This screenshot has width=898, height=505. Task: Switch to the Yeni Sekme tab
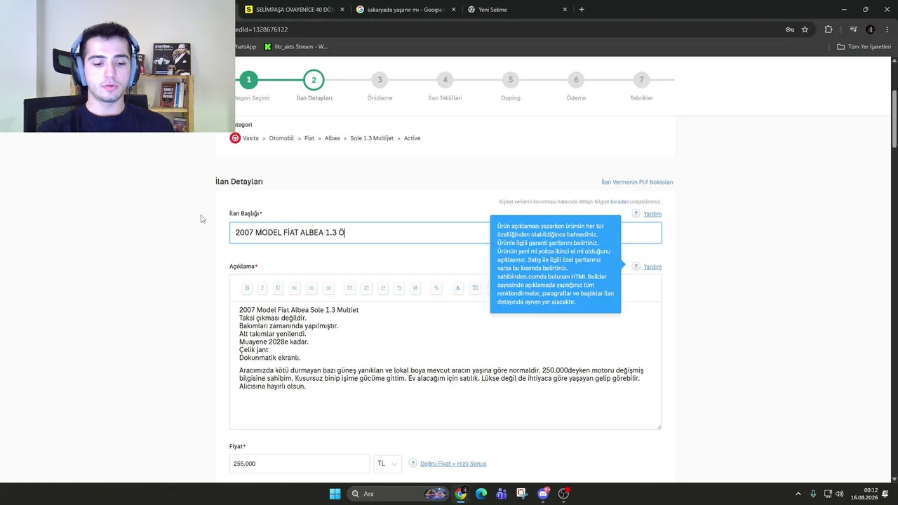tap(517, 10)
